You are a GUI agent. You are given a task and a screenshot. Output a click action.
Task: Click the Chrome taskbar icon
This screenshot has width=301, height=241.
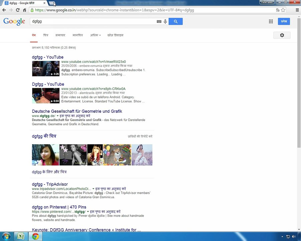point(35,236)
